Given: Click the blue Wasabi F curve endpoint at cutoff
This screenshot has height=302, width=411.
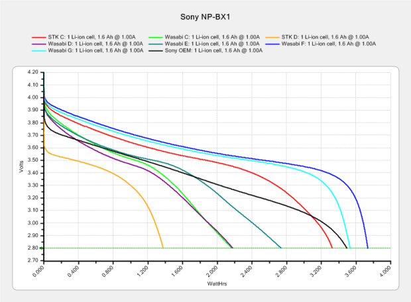Looking at the screenshot, I should point(368,248).
